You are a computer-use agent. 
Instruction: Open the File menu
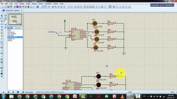pyautogui.click(x=2, y=4)
